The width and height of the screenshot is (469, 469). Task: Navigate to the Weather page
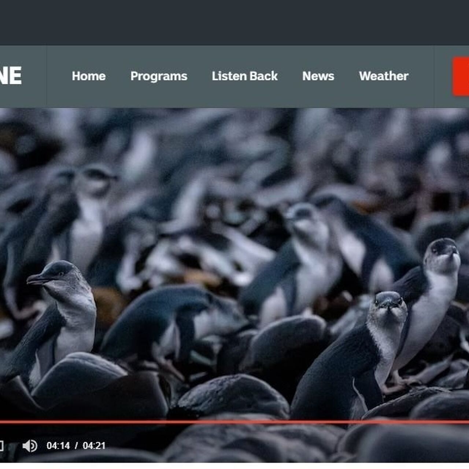point(384,76)
